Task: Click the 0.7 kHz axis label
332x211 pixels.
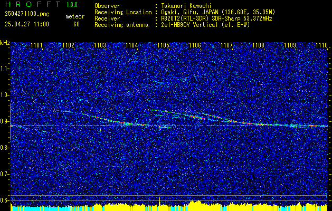Action: tap(4, 174)
